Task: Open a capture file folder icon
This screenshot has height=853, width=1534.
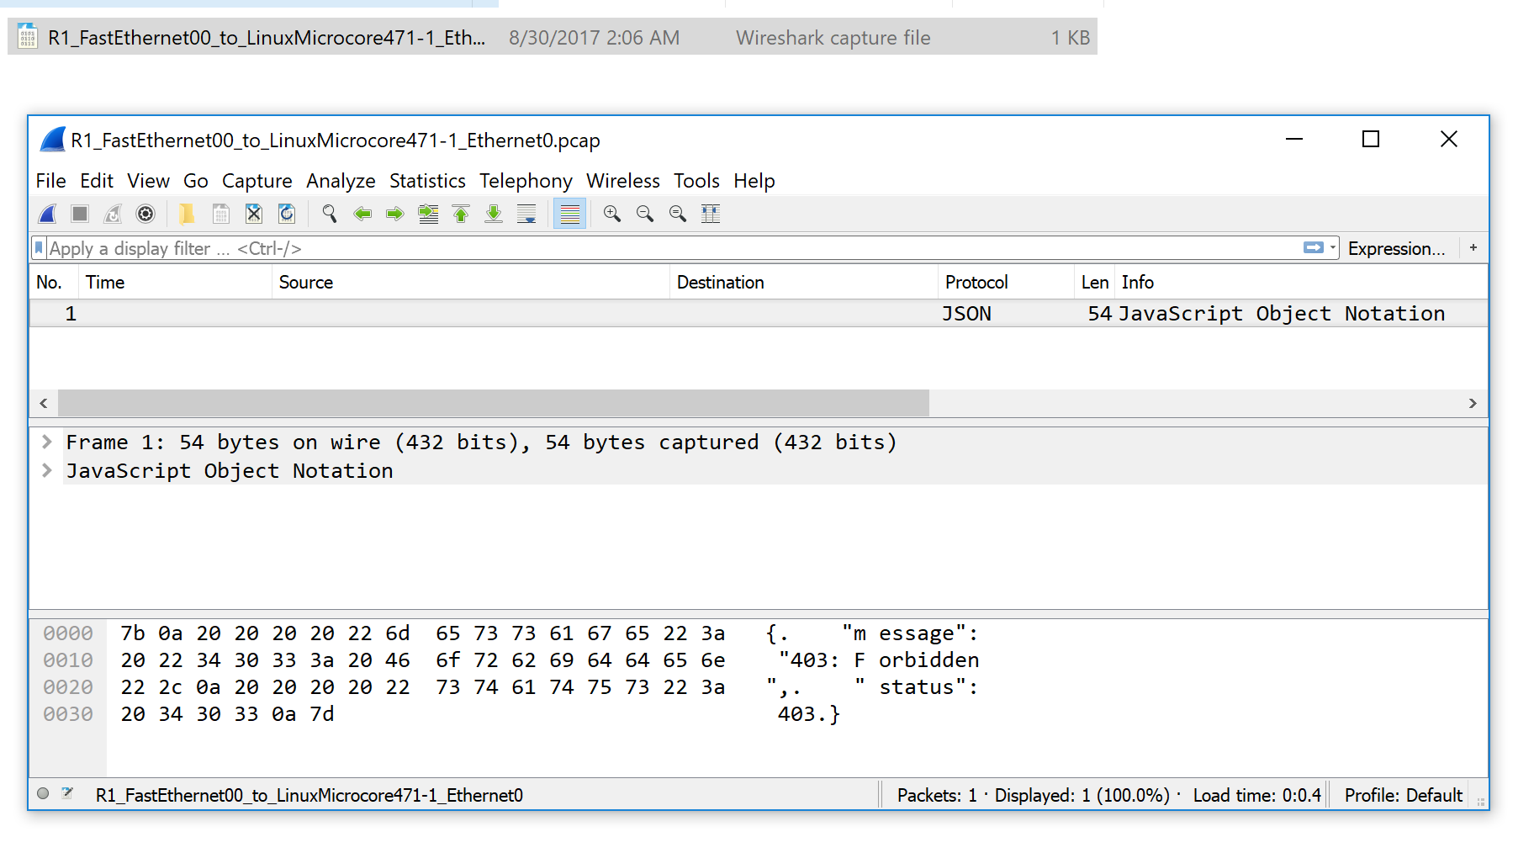Action: pos(187,215)
